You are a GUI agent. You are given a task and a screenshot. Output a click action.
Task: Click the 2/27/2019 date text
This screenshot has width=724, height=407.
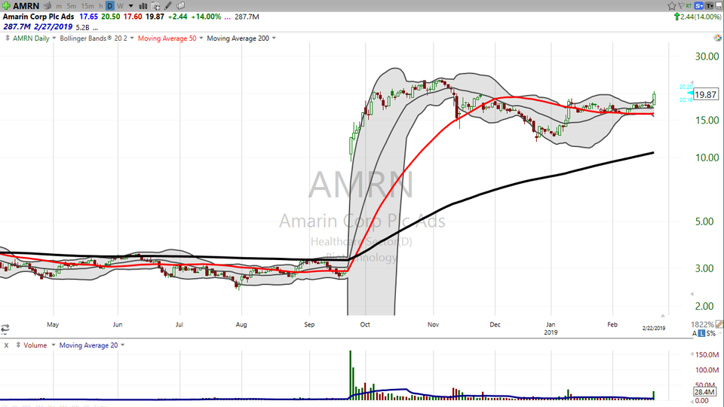[53, 27]
